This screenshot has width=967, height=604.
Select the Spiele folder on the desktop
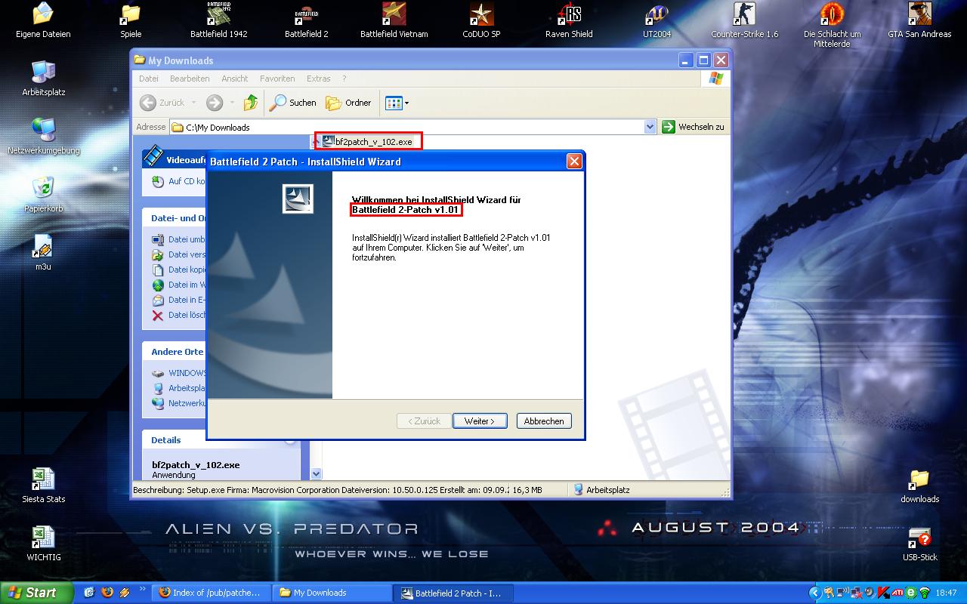[131, 20]
